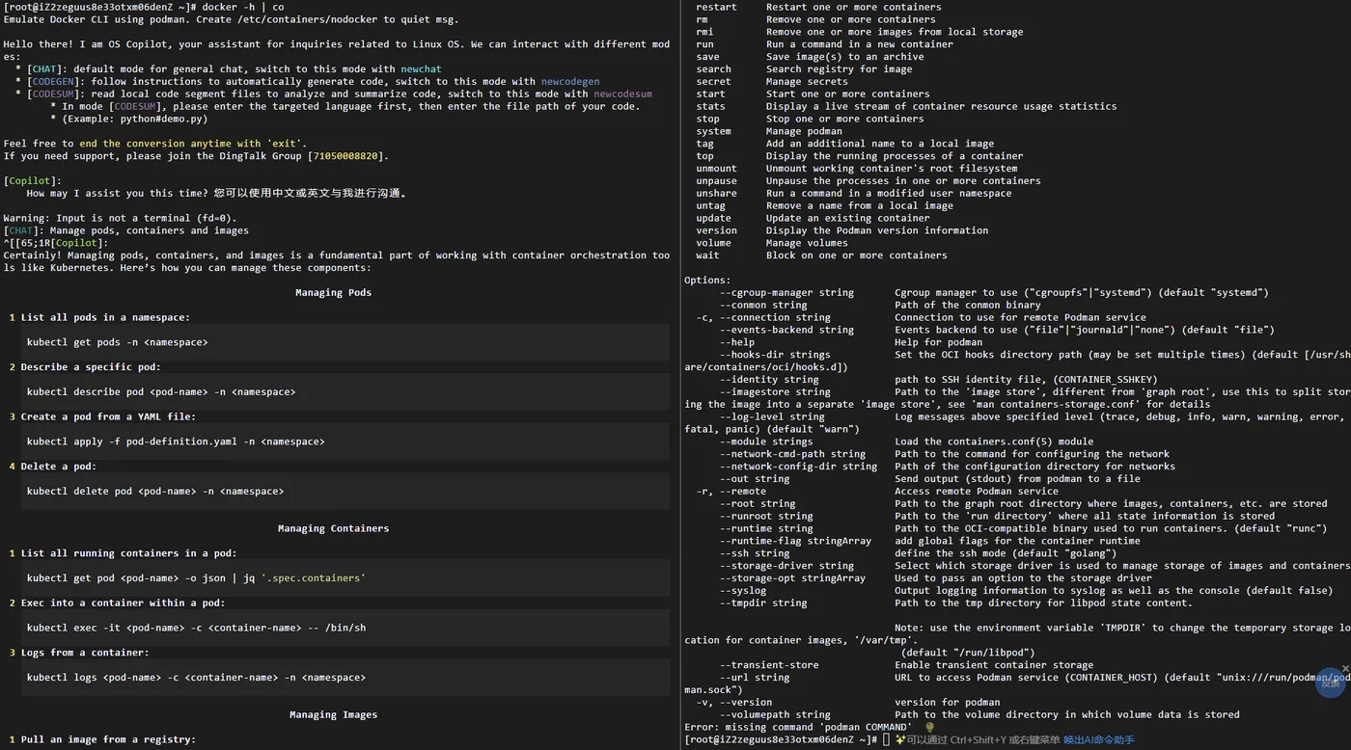This screenshot has height=750, width=1351.
Task: Click the 'newcodegen' mode keyword
Action: [x=569, y=82]
